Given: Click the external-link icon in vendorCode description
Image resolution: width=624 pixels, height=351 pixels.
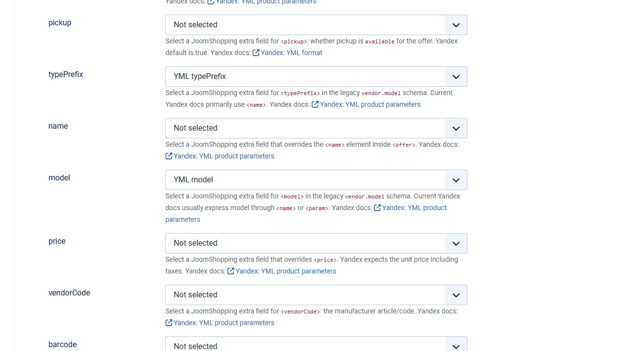Looking at the screenshot, I should [169, 323].
